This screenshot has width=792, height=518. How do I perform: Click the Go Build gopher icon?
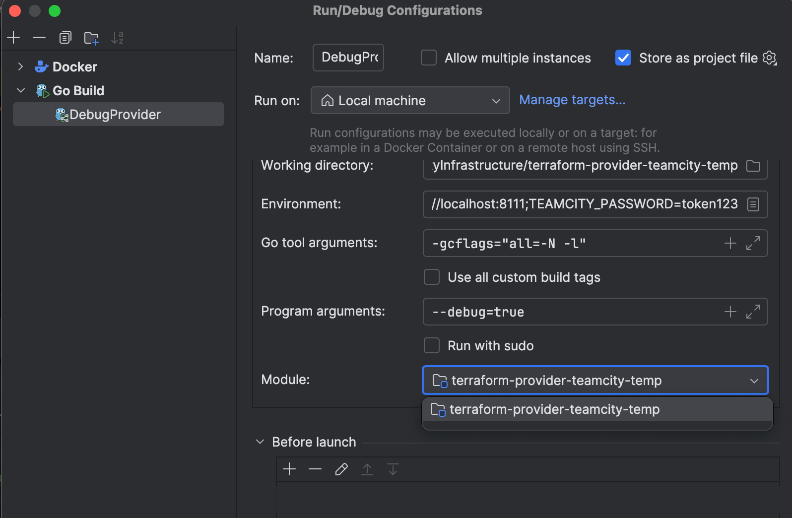(42, 91)
